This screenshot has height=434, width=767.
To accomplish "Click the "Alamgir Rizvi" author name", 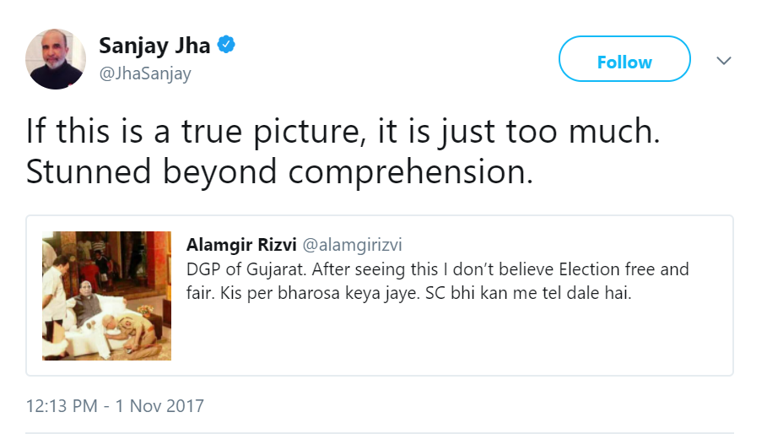I will click(240, 245).
